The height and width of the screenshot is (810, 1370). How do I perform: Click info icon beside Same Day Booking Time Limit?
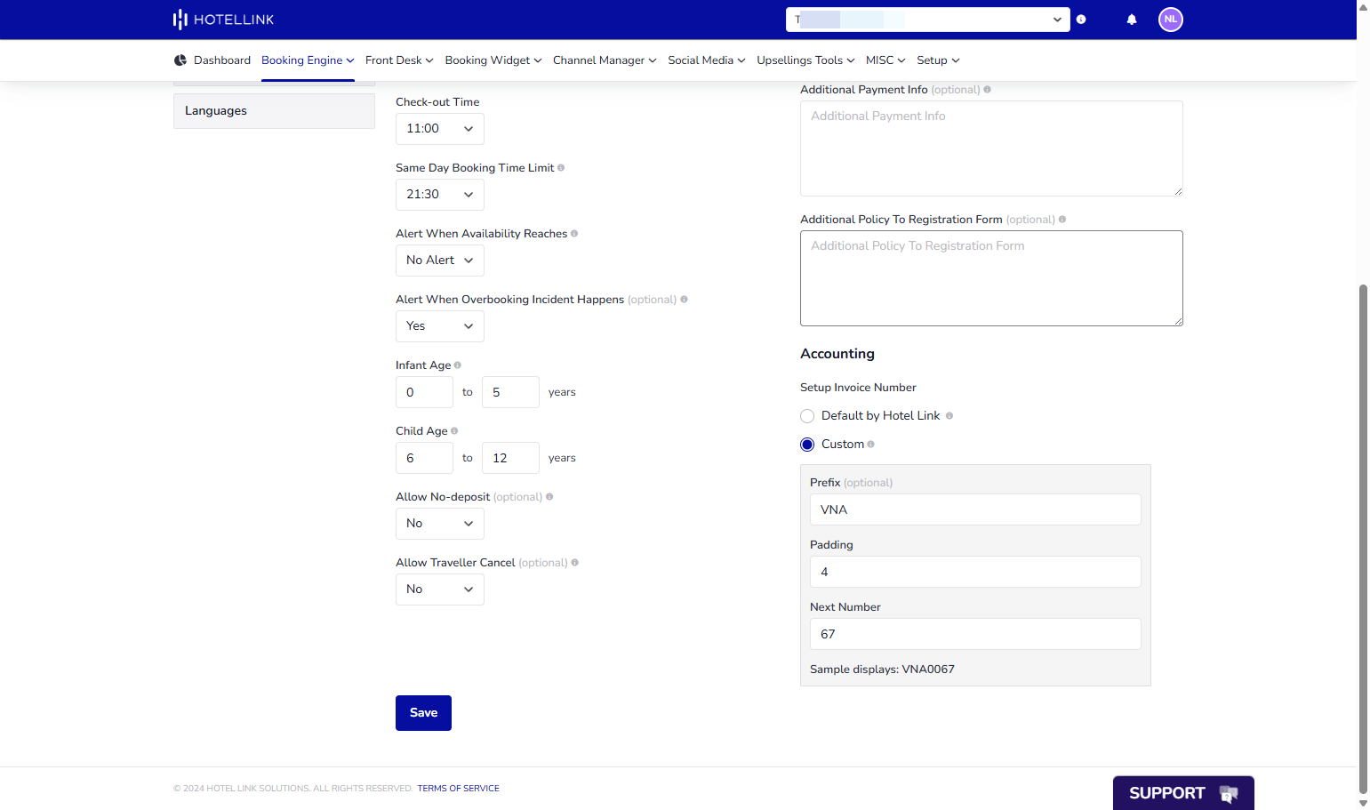pyautogui.click(x=561, y=168)
